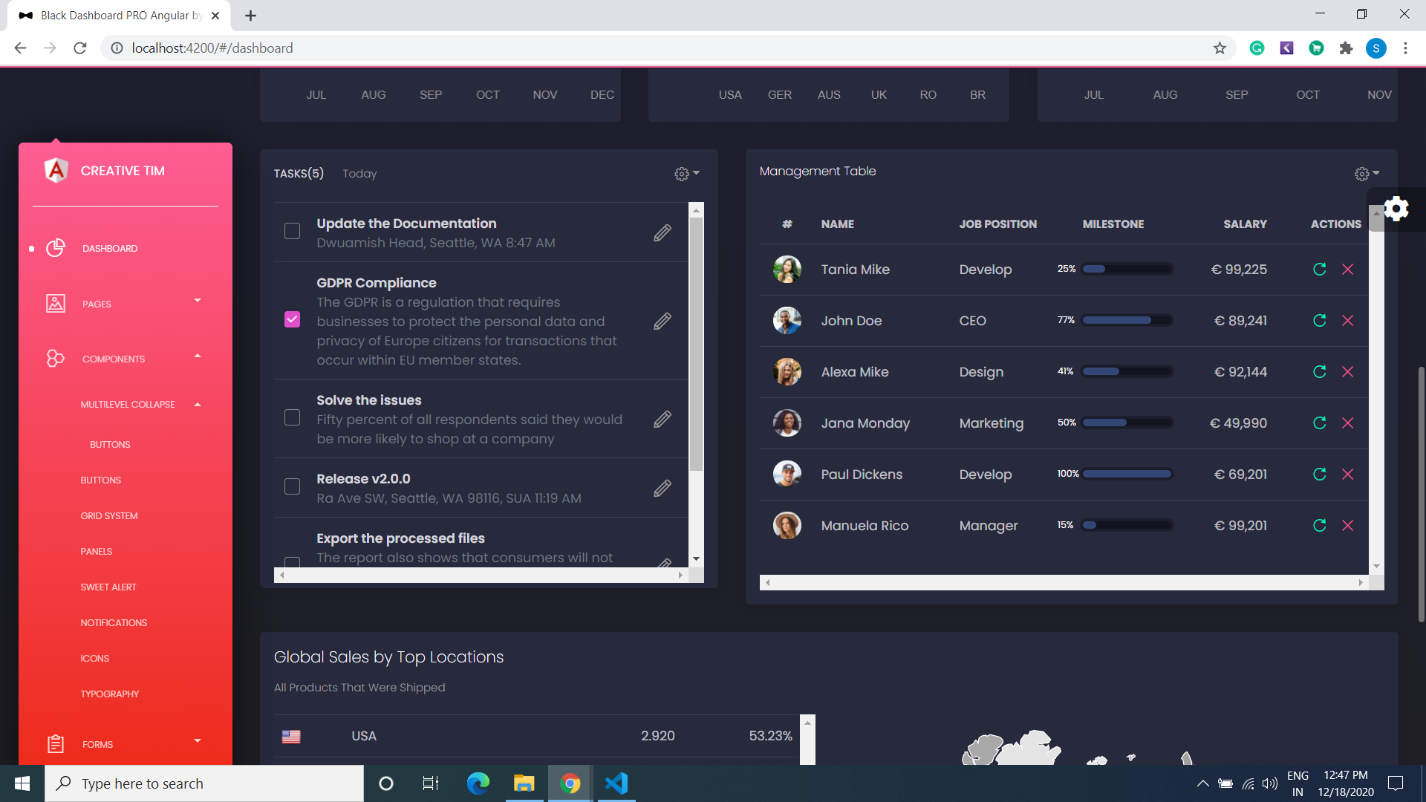Image resolution: width=1426 pixels, height=802 pixels.
Task: Click Jana Monday's milestone progress bar
Action: click(x=1127, y=422)
